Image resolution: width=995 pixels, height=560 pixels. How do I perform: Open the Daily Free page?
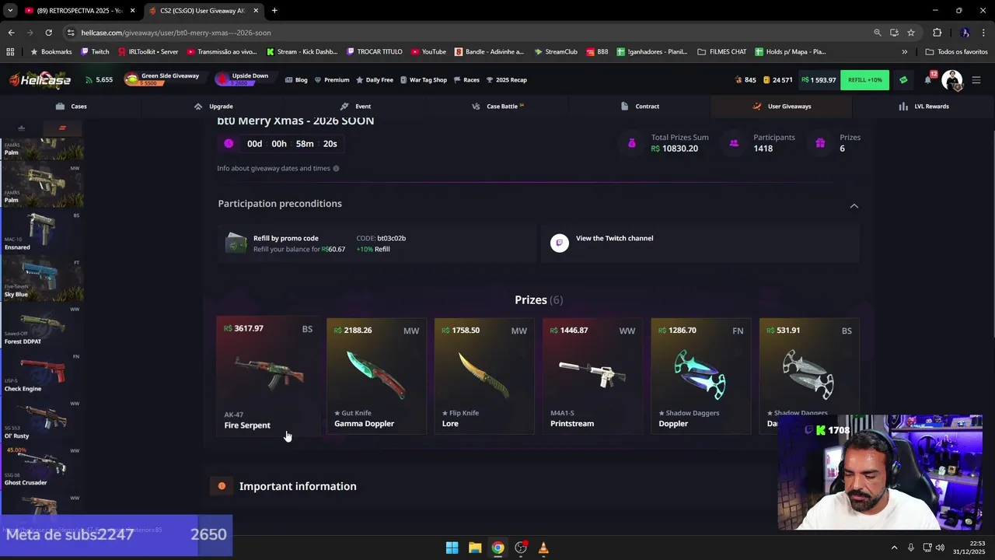click(x=375, y=80)
